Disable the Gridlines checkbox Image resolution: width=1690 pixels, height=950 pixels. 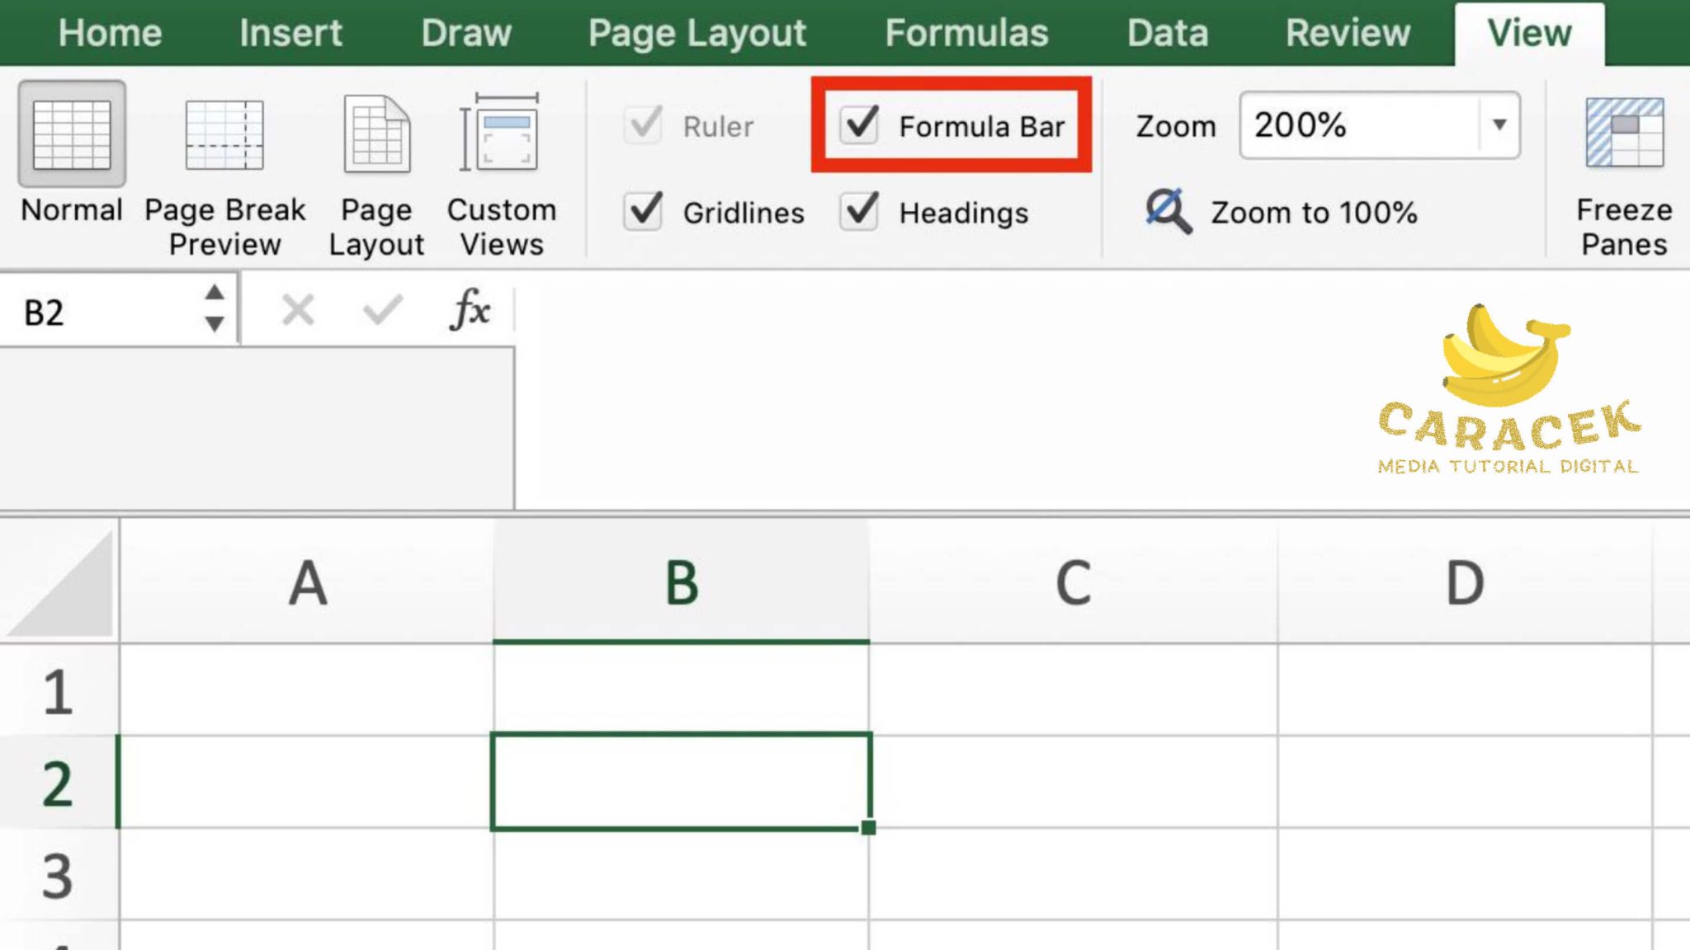pos(643,212)
